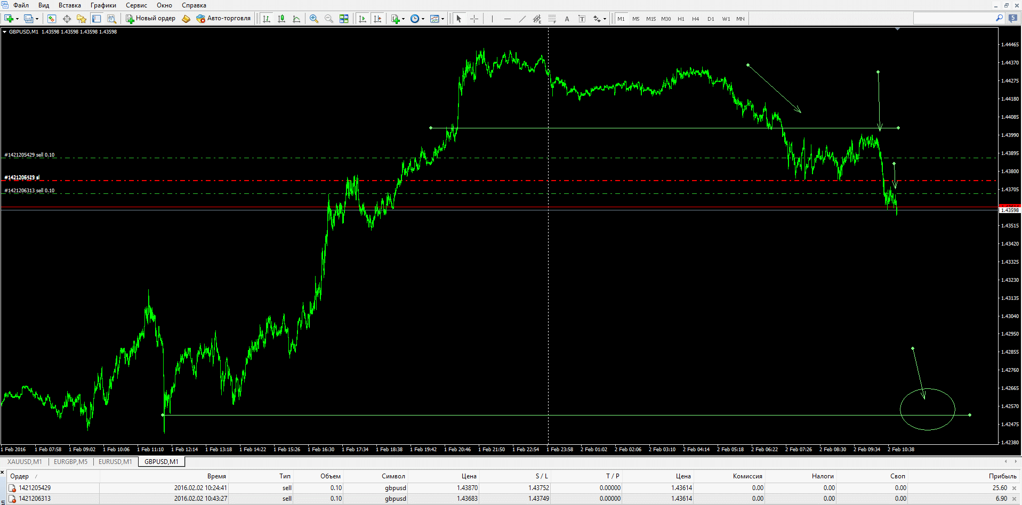
Task: Expand the Templates dropdown arrow
Action: click(442, 19)
